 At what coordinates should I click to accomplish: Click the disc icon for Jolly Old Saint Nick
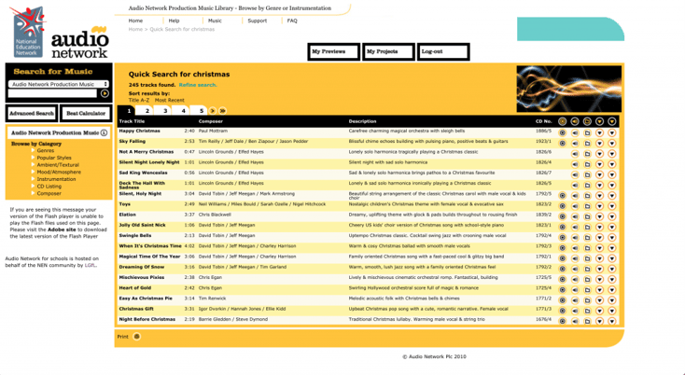562,227
